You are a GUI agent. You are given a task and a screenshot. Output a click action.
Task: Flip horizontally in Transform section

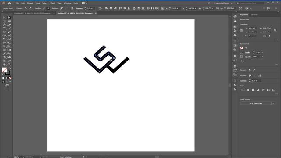(264, 36)
